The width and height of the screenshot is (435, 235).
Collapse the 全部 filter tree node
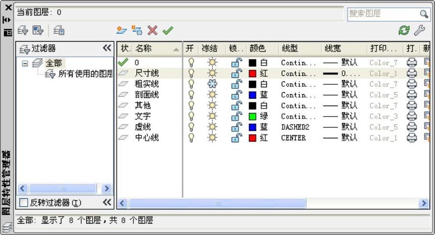(x=25, y=63)
